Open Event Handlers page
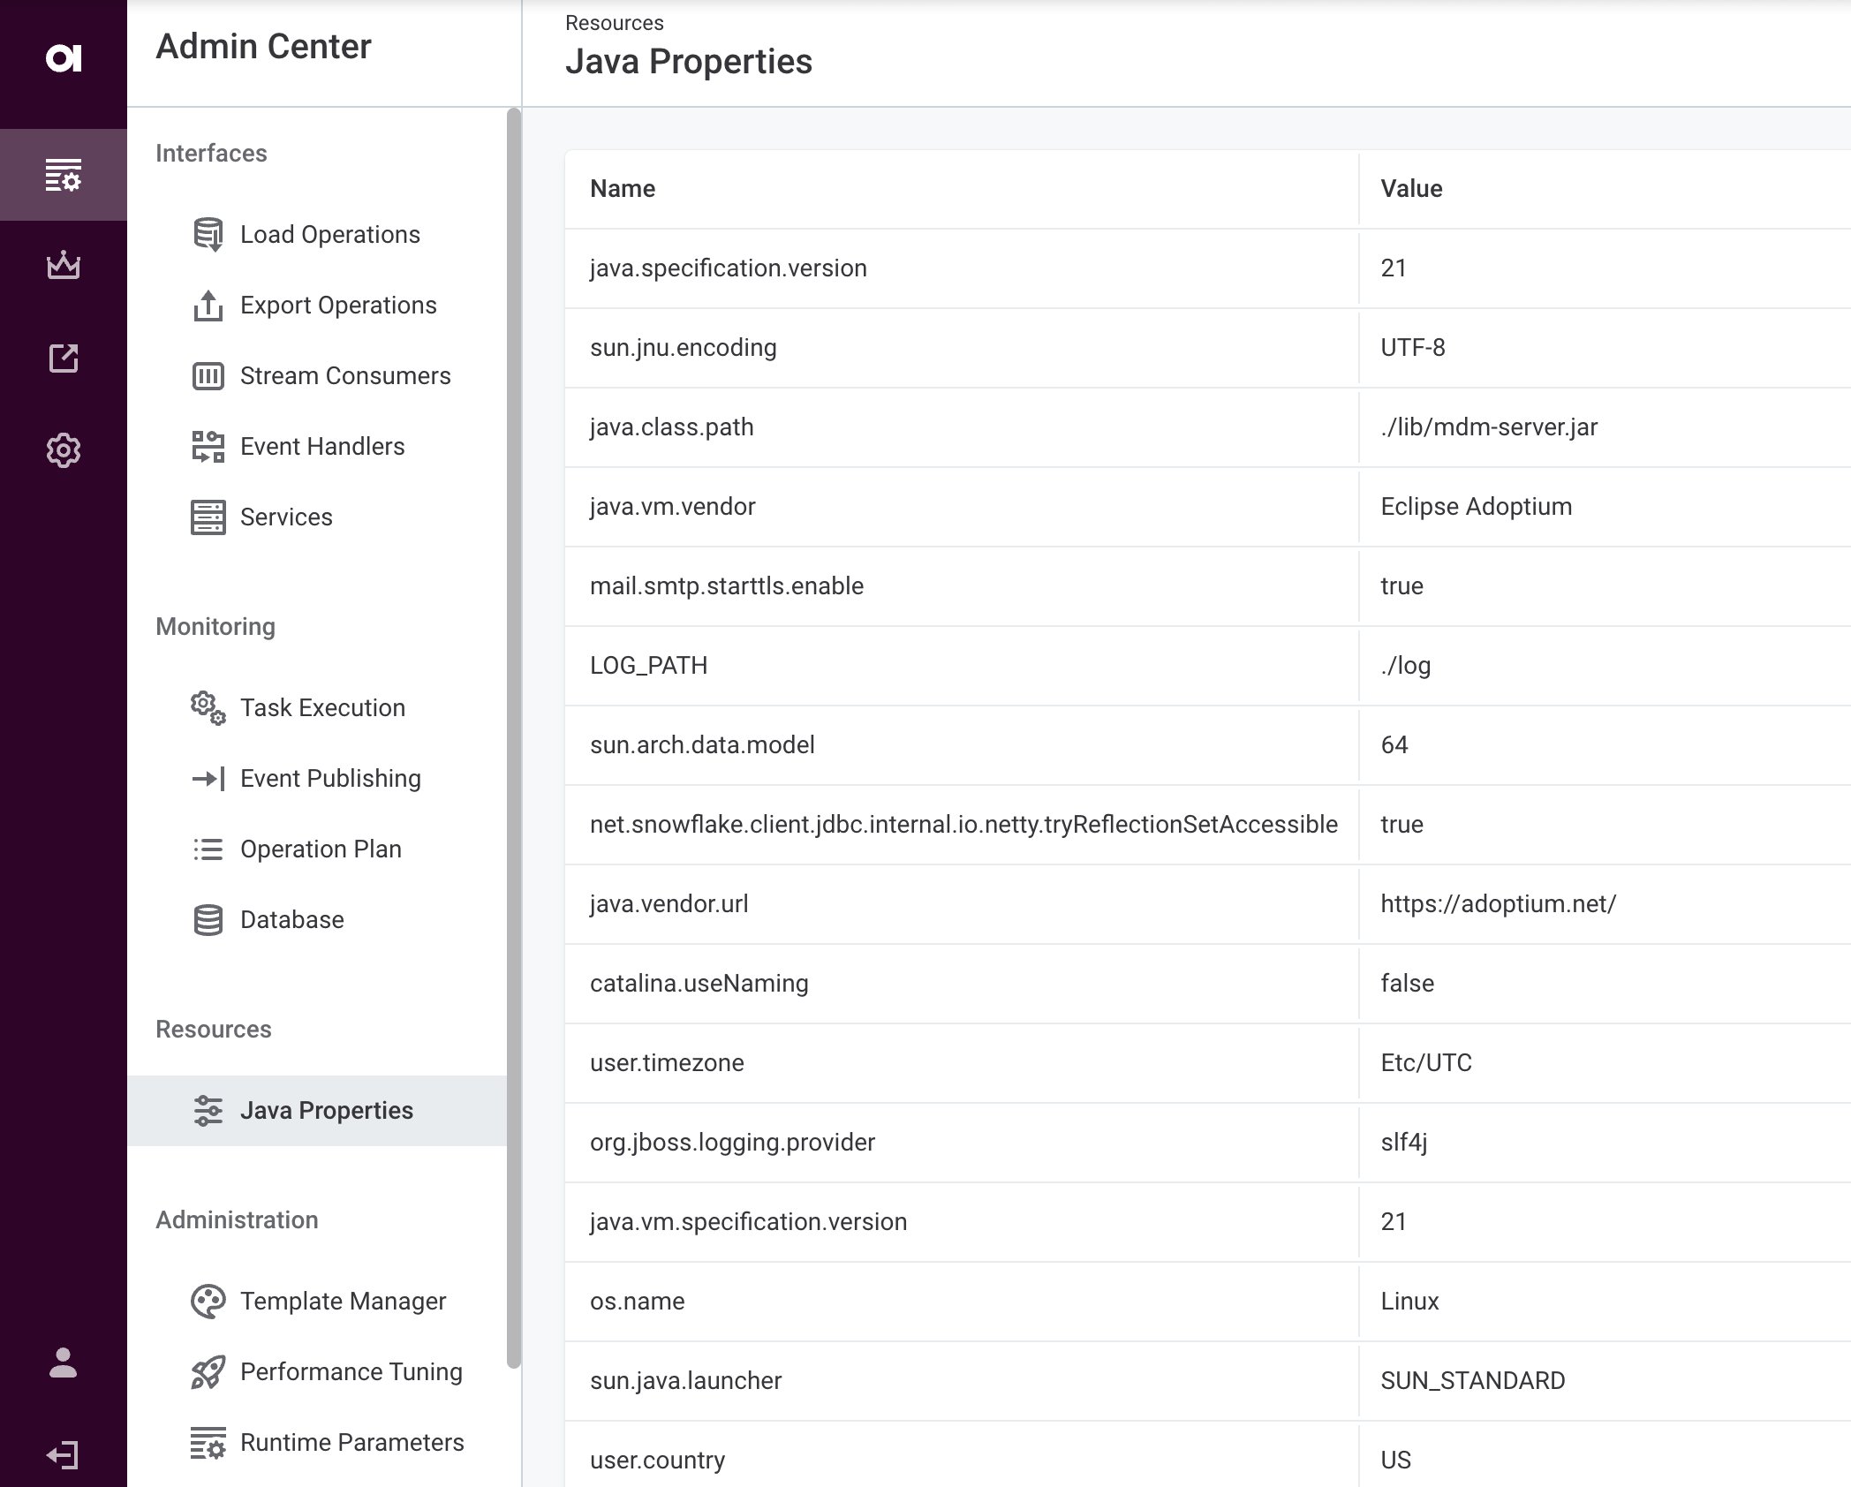Viewport: 1851px width, 1487px height. 321,447
